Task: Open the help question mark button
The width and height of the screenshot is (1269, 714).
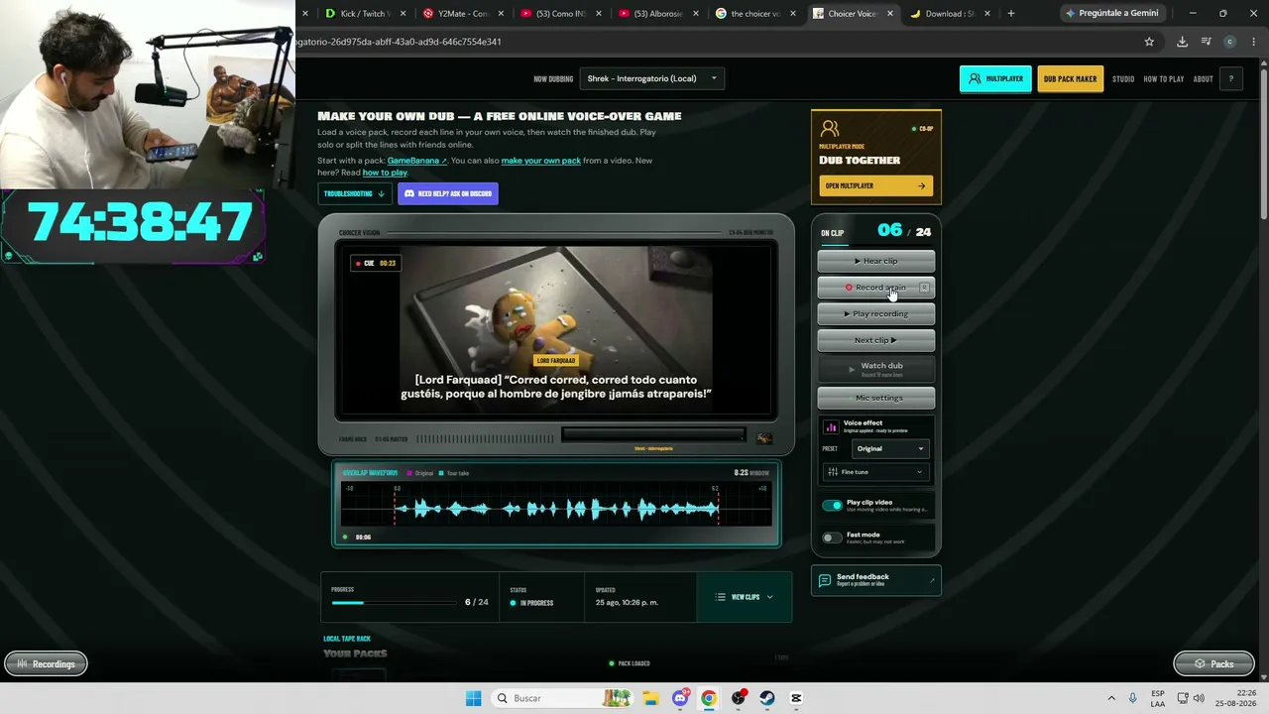Action: click(x=1230, y=79)
